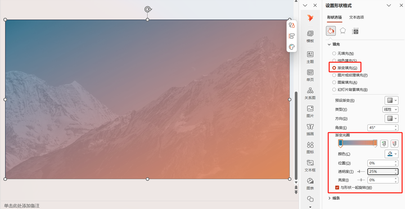405x209 pixels.
Task: Select the Fill & Line paint bucket icon
Action: (331, 31)
